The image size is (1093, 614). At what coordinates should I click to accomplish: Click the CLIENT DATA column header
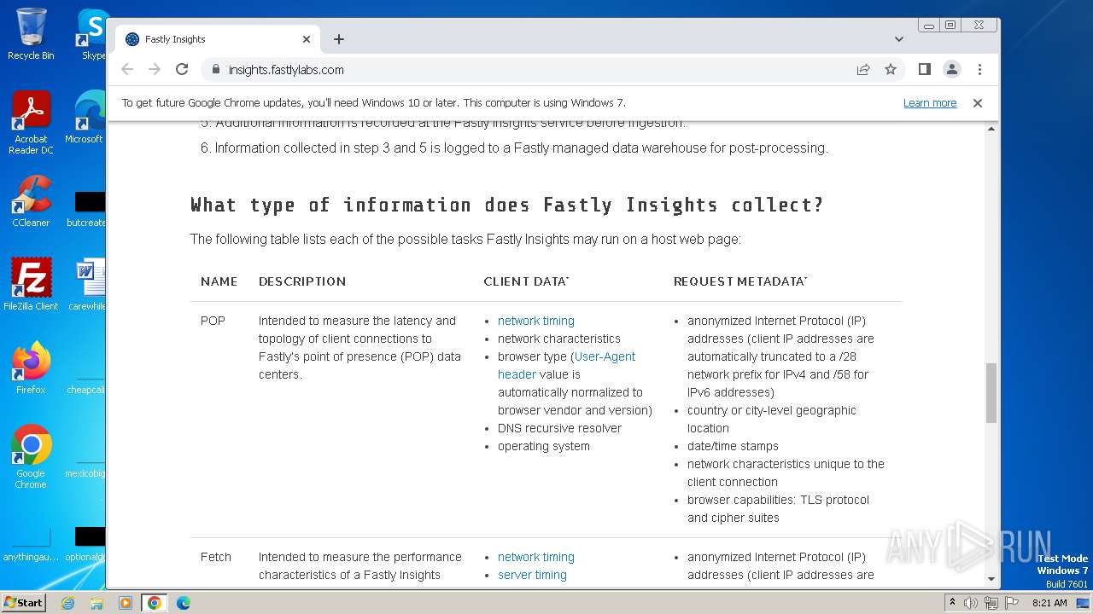click(x=526, y=281)
